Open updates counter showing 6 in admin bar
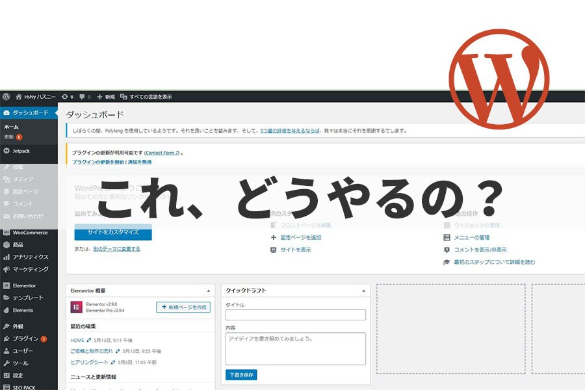 (68, 97)
